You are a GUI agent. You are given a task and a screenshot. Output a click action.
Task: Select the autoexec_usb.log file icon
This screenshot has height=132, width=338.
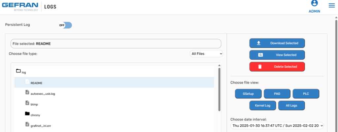[27, 92]
